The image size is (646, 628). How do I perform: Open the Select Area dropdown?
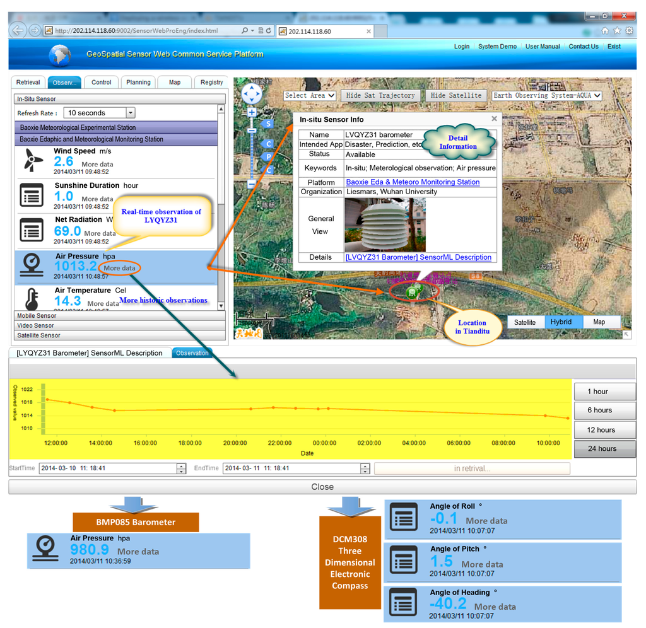click(x=310, y=96)
